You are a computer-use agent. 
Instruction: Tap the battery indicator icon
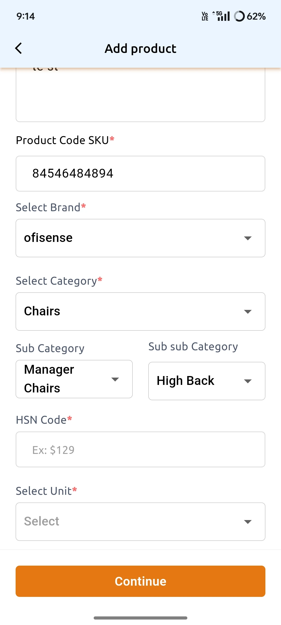pyautogui.click(x=239, y=16)
